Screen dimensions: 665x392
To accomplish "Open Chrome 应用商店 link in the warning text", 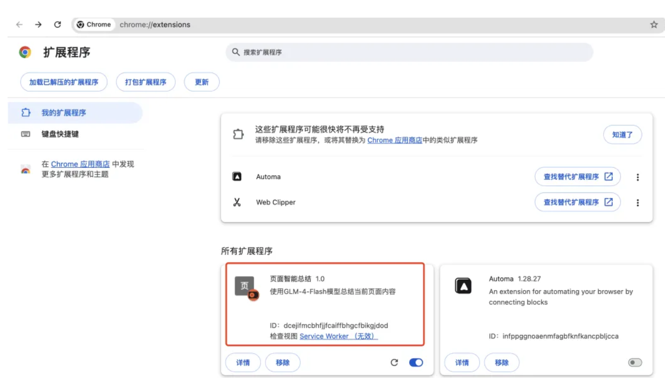I will point(395,140).
